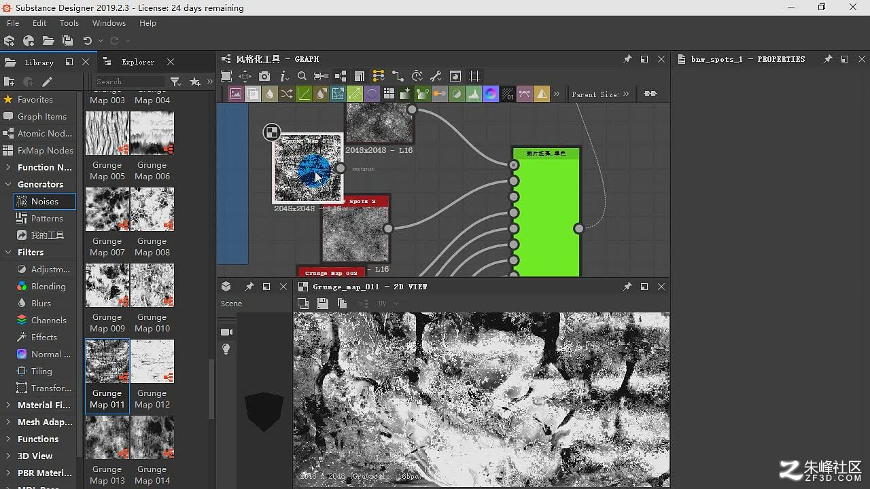Screen dimensions: 870x489
Task: Click the 3D view light bulb icon
Action: 226,349
